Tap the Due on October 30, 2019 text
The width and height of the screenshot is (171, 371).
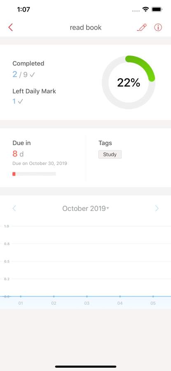pyautogui.click(x=40, y=163)
